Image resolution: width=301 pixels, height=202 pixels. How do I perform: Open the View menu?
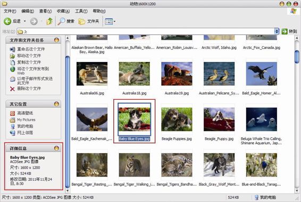click(45, 11)
